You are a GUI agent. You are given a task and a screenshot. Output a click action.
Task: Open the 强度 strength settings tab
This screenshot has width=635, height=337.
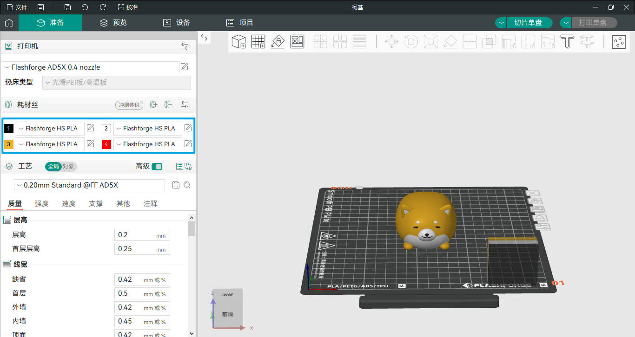coord(42,203)
